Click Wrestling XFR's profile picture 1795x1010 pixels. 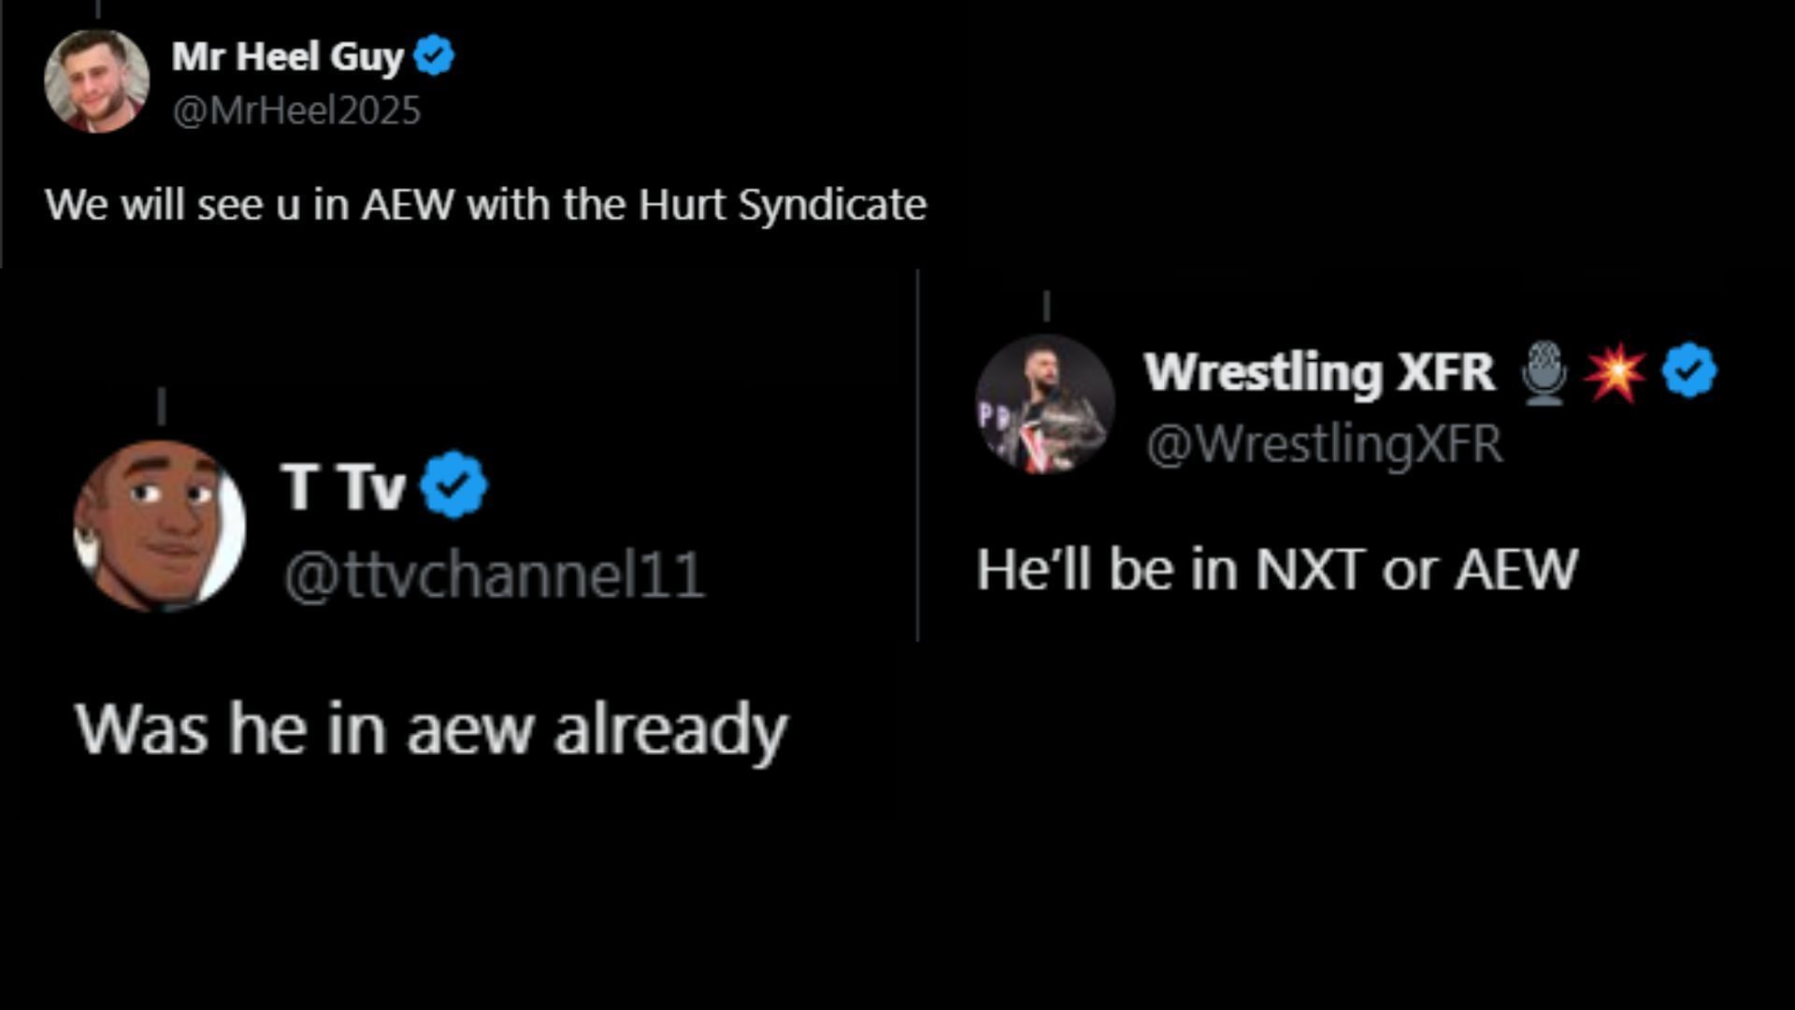(x=1044, y=404)
